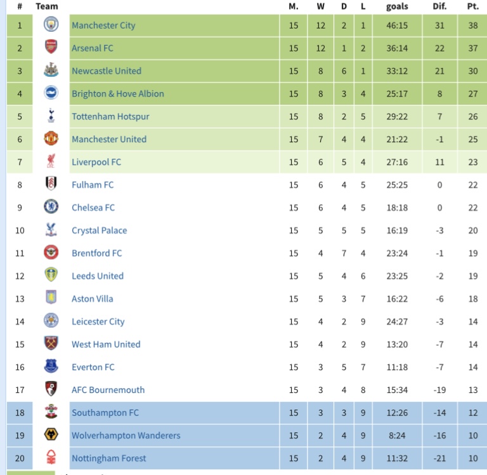Open the Aston Villa team link
Screen dimensions: 487x475
92,299
